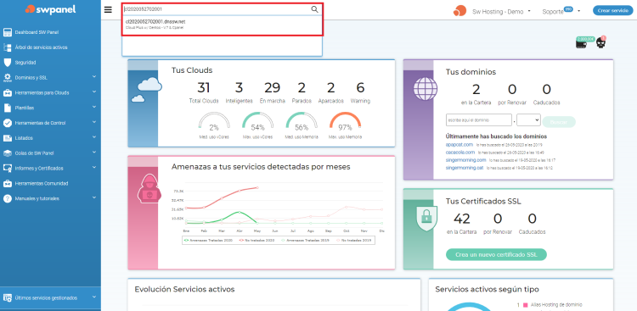The image size is (637, 311).
Task: Click the search magnifier icon
Action: [314, 9]
